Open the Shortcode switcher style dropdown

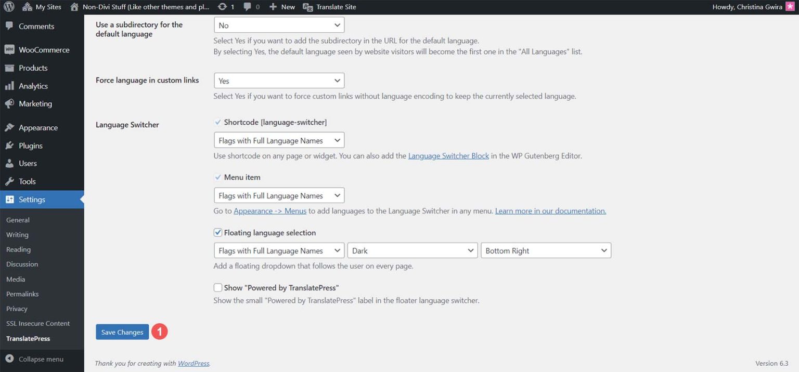click(x=279, y=140)
